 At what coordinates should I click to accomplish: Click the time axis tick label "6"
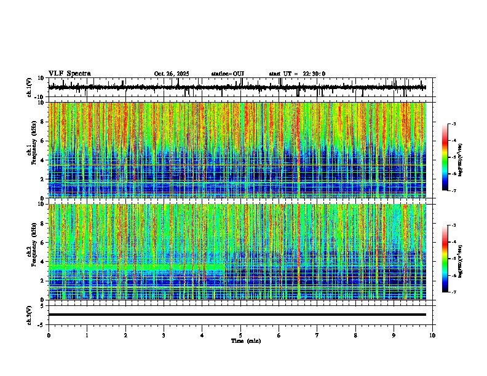tap(279, 335)
